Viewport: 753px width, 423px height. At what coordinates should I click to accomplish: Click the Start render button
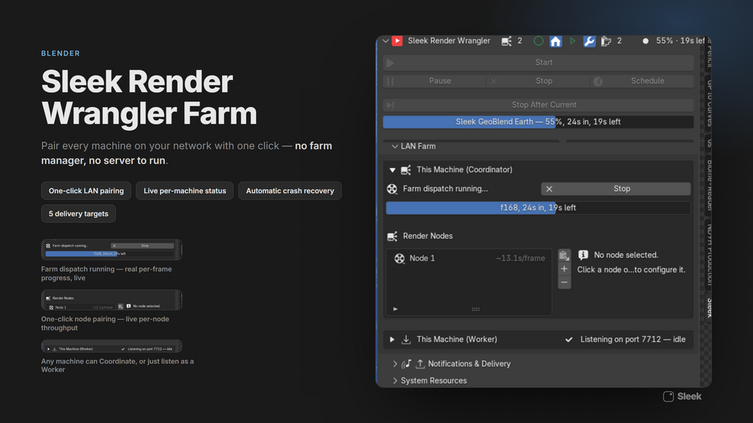point(538,62)
